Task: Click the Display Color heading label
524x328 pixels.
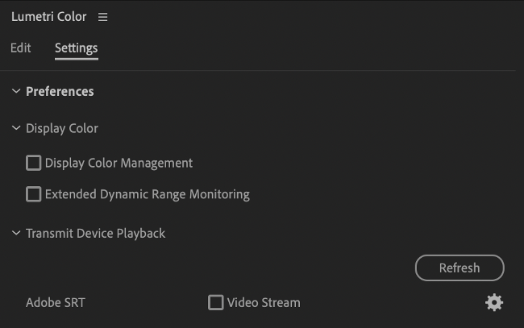Action: click(x=62, y=129)
